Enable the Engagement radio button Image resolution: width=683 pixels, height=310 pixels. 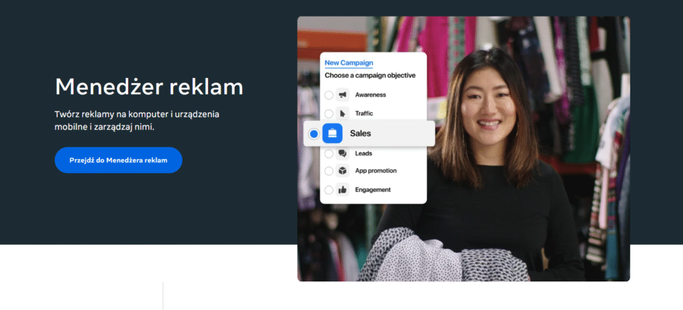coord(329,190)
